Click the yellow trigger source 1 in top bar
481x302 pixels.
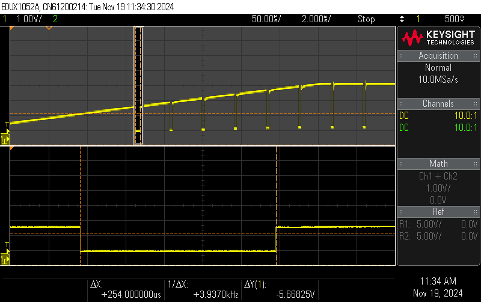click(418, 19)
